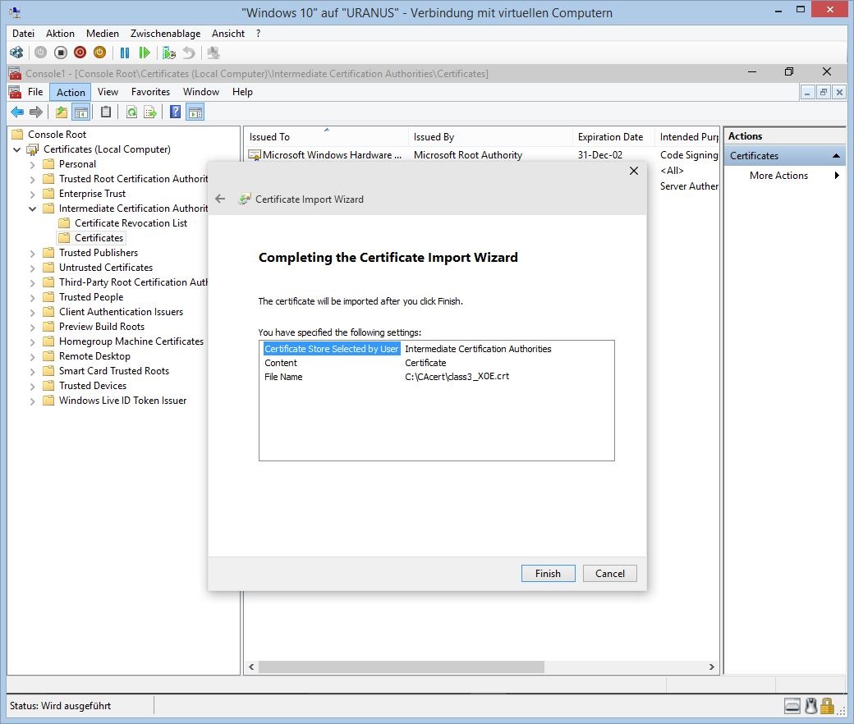854x724 pixels.
Task: Click the orange Save VM state icon
Action: tap(99, 53)
